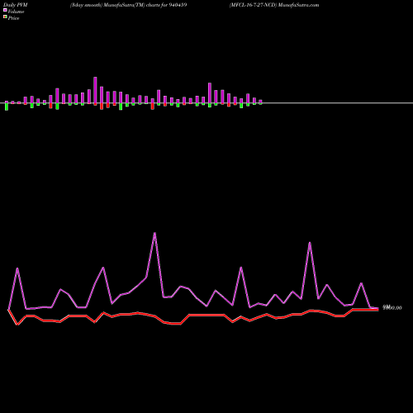Image resolution: width=413 pixels, height=413 pixels.
Task: Select the Price legend label
Action: point(13,18)
